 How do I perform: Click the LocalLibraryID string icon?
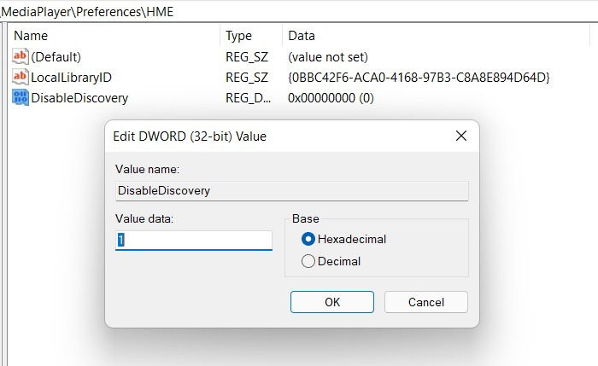[x=21, y=78]
